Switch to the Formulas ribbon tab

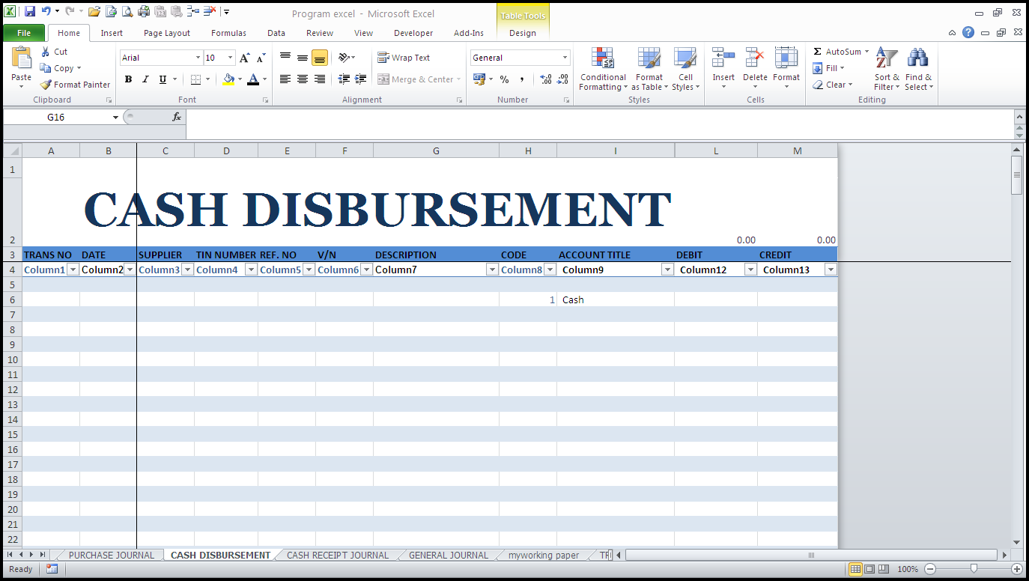pyautogui.click(x=228, y=33)
